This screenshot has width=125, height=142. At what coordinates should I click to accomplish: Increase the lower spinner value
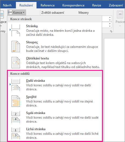110,24
